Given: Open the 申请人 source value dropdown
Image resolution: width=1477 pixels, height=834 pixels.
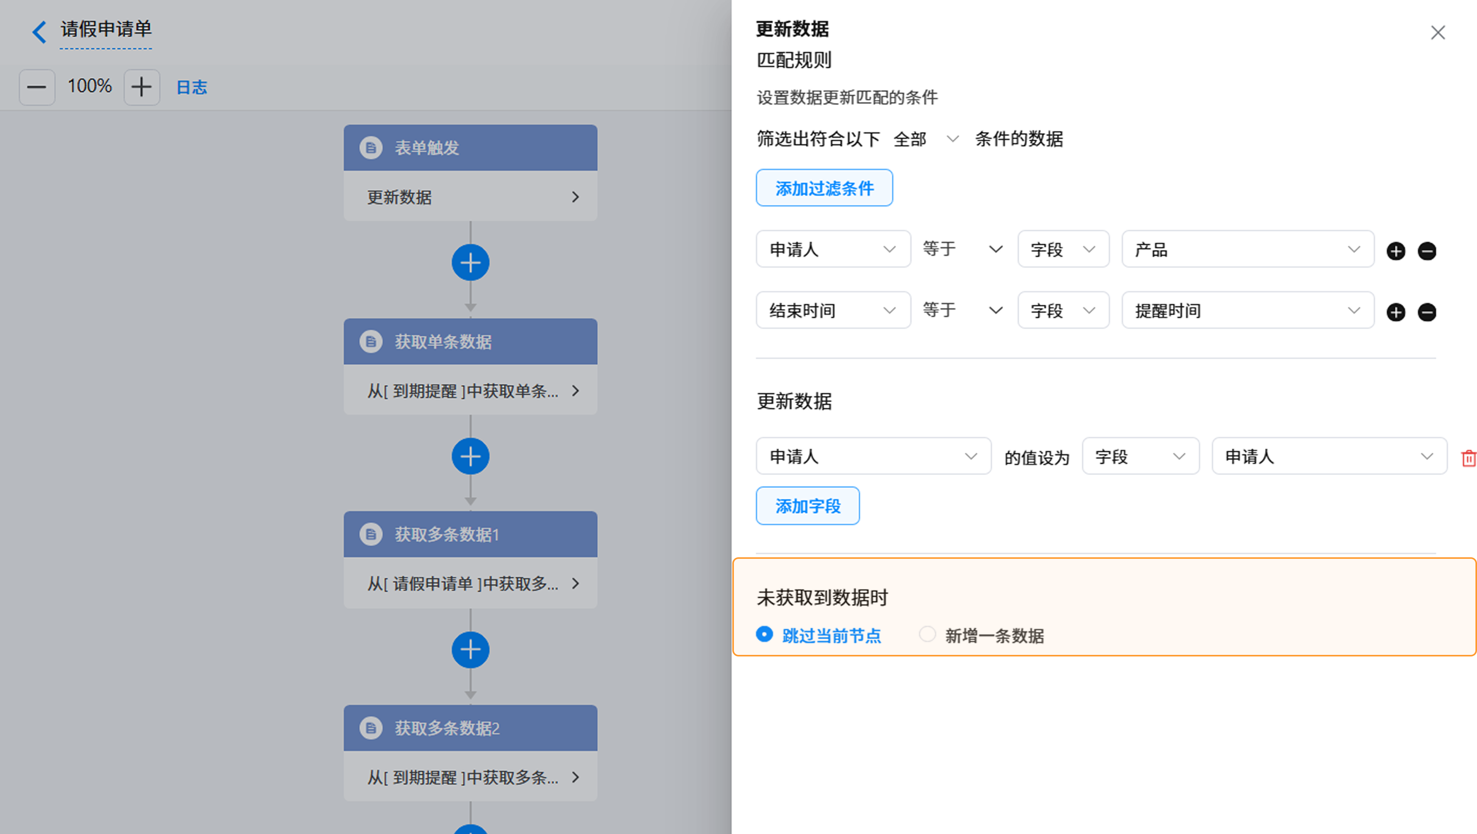Looking at the screenshot, I should pyautogui.click(x=1329, y=457).
